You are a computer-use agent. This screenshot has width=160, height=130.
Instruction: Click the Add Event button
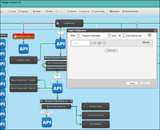(112, 50)
